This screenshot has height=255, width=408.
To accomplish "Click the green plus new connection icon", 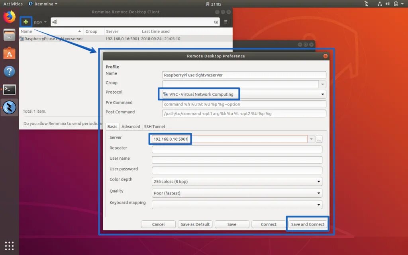I will [26, 22].
